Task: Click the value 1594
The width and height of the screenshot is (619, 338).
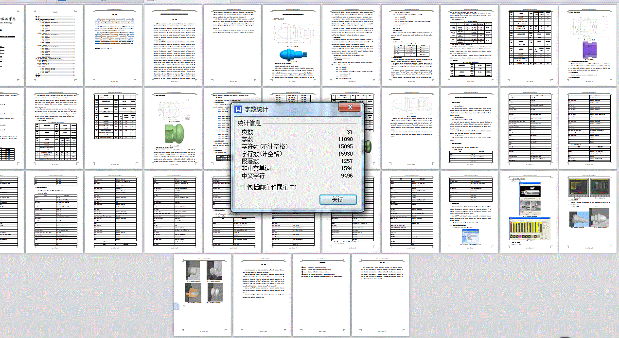Action: 347,168
